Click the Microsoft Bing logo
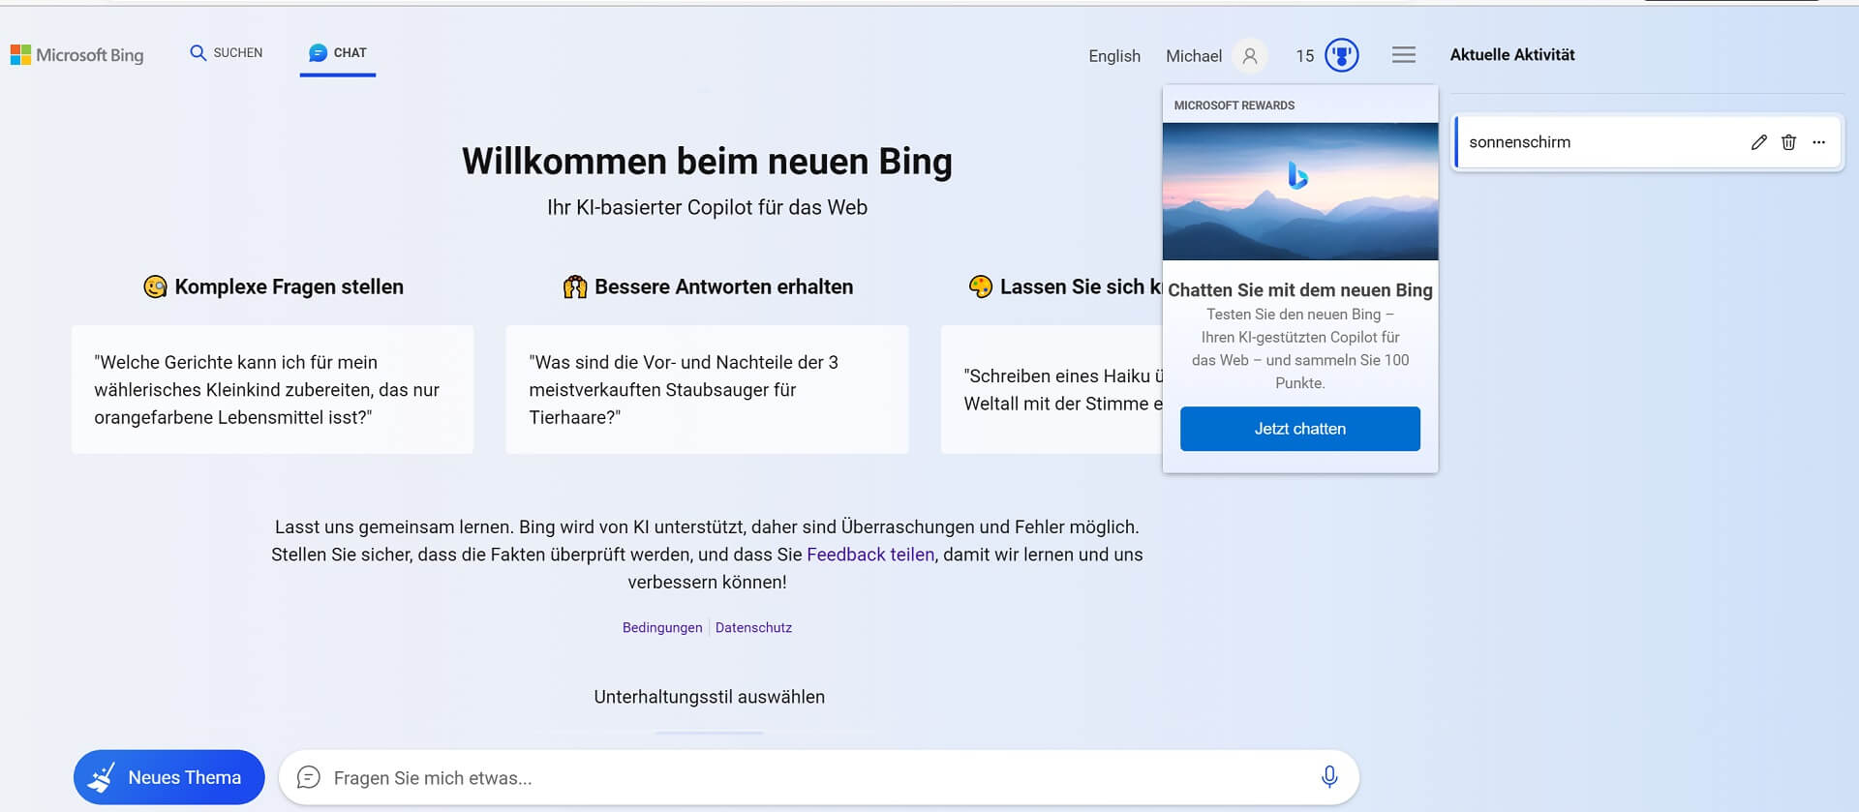 pos(76,55)
